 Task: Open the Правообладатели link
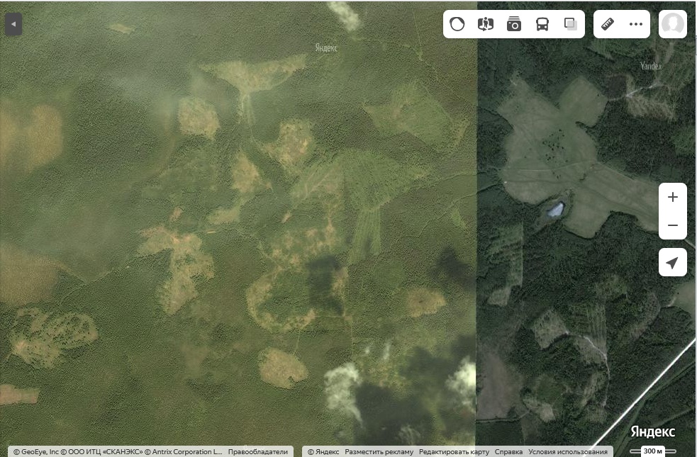click(258, 451)
